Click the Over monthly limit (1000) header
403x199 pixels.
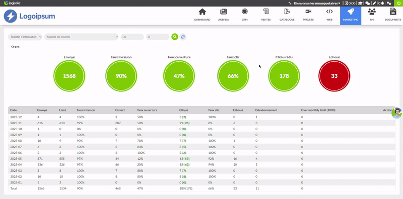pyautogui.click(x=318, y=110)
